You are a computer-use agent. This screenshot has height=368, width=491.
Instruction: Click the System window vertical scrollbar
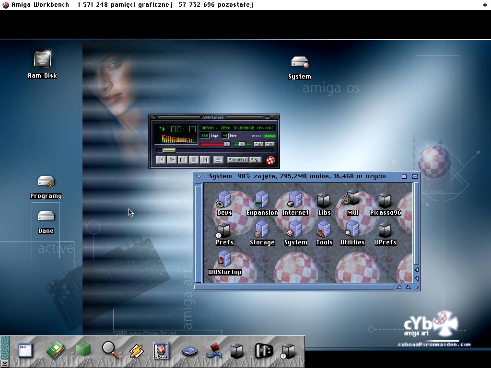(417, 223)
